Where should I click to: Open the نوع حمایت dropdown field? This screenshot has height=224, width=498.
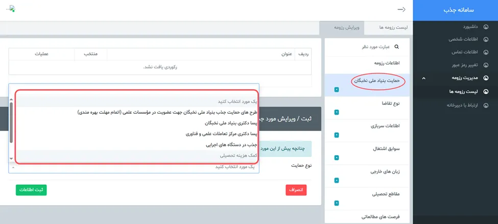point(134,166)
